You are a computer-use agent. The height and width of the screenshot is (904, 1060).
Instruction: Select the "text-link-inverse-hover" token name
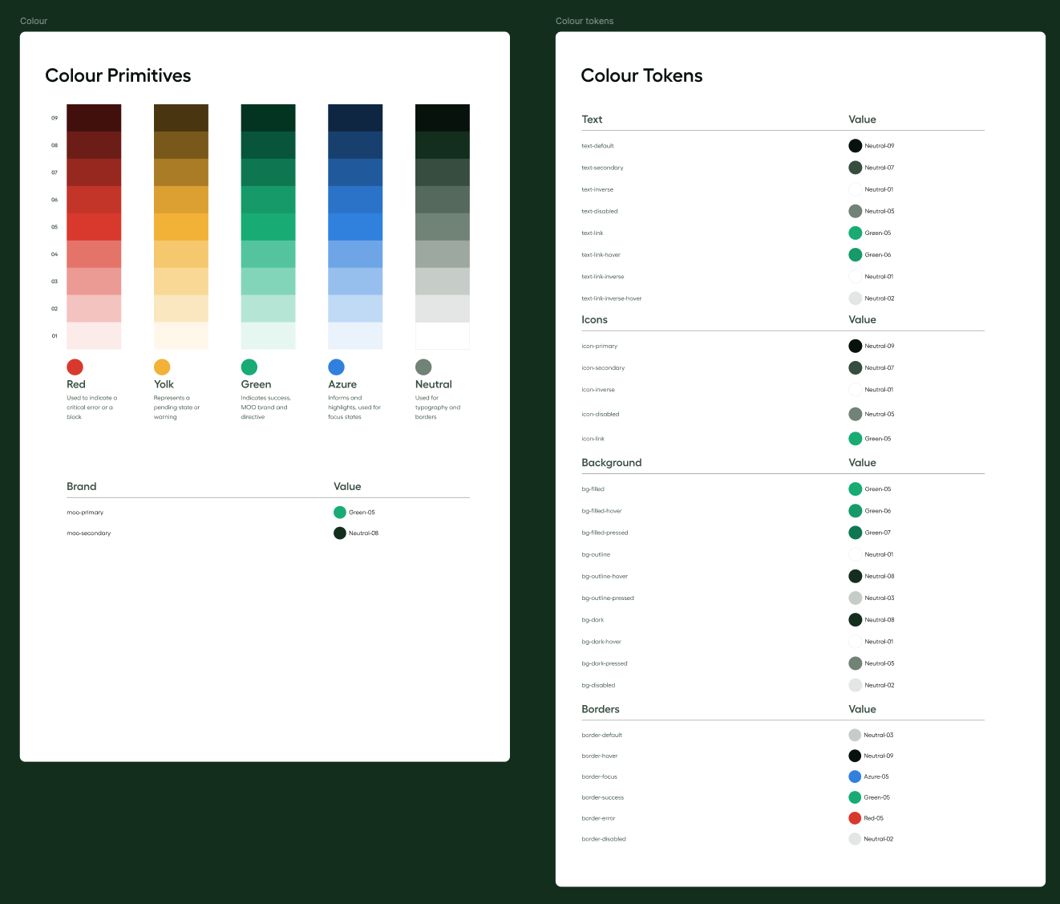pyautogui.click(x=612, y=298)
